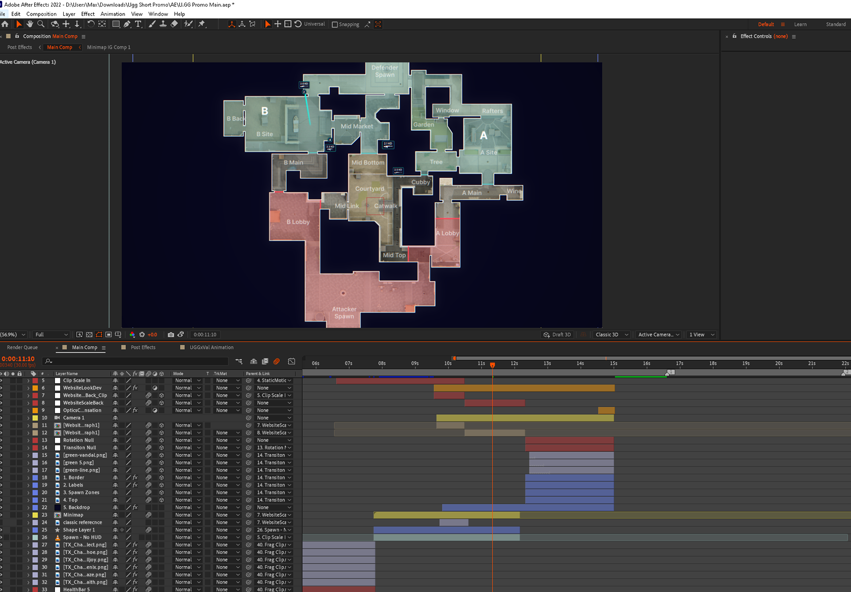851x592 pixels.
Task: Select the Zoom tool magnifier
Action: pyautogui.click(x=41, y=24)
